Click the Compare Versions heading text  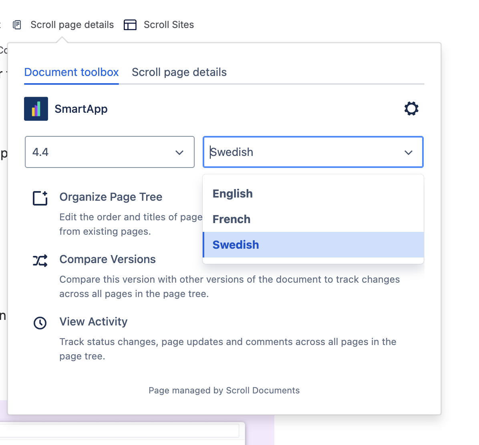point(107,259)
